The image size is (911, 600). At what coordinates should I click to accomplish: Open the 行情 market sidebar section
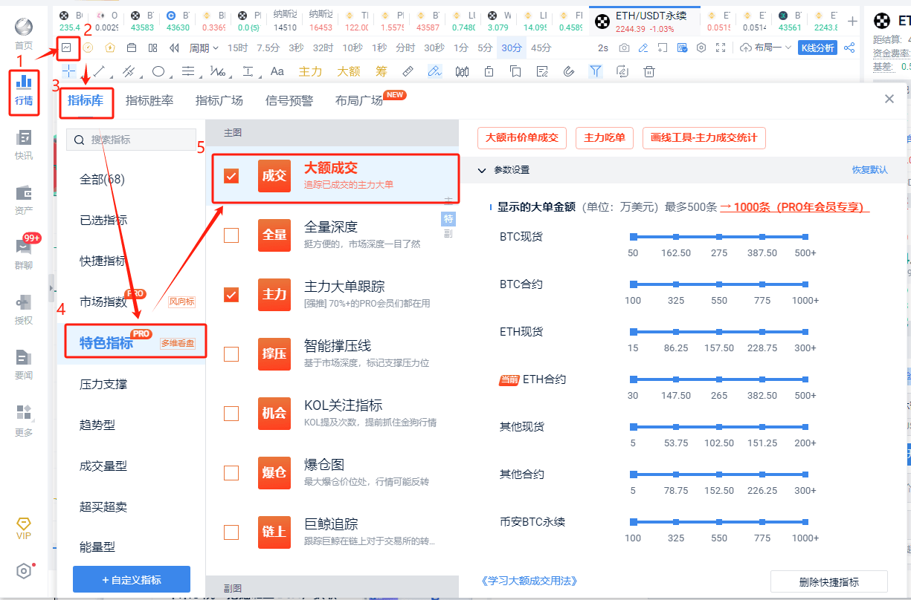24,91
